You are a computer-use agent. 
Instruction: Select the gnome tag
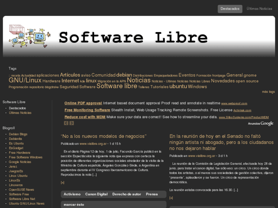[x=250, y=75]
